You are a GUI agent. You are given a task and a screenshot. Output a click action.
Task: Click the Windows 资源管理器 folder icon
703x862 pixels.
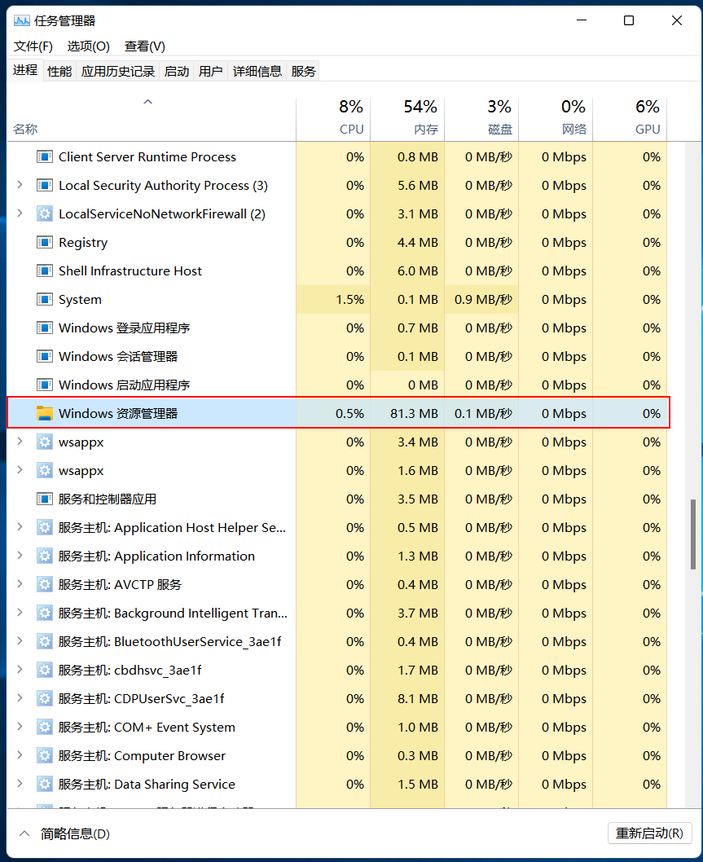click(x=44, y=413)
